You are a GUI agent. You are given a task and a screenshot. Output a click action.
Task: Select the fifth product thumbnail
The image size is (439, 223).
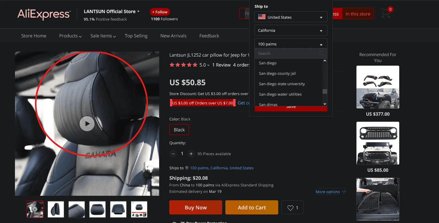[x=118, y=209]
